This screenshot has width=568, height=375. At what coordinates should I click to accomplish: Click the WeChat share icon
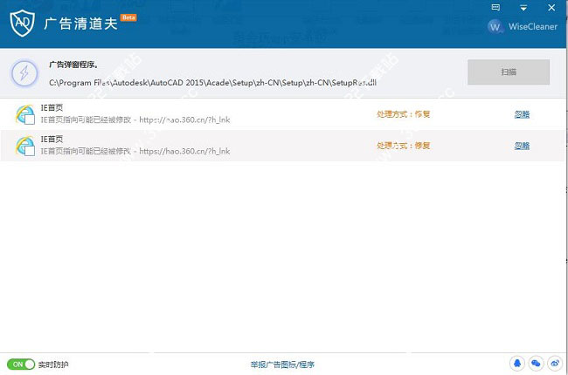click(x=536, y=363)
